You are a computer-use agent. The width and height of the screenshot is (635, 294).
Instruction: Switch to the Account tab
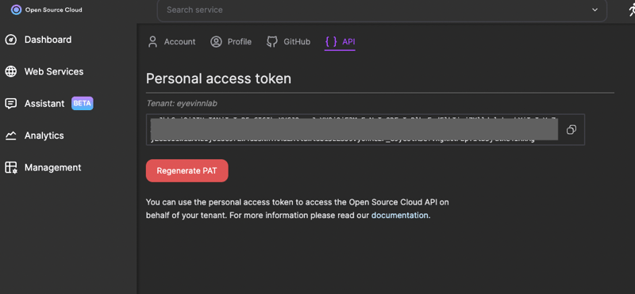[x=171, y=42]
